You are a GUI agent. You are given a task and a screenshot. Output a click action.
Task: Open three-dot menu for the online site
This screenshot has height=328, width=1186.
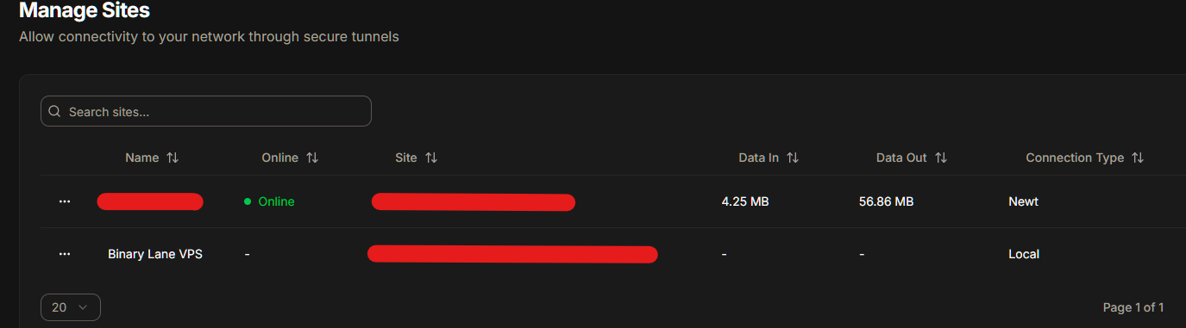point(65,201)
